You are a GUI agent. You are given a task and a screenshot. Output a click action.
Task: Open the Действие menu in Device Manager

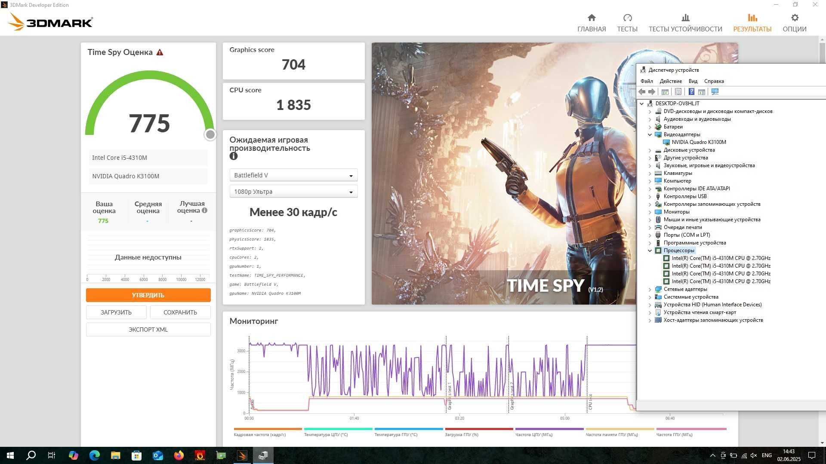[x=671, y=81]
